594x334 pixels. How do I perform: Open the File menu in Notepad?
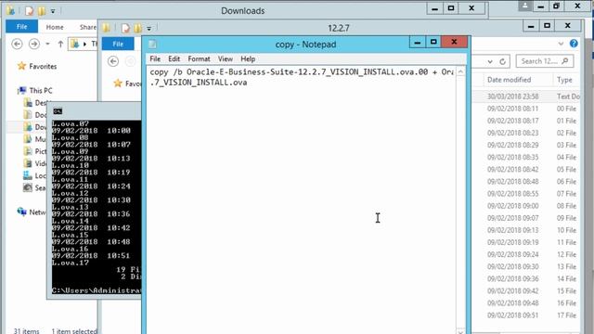tap(155, 58)
